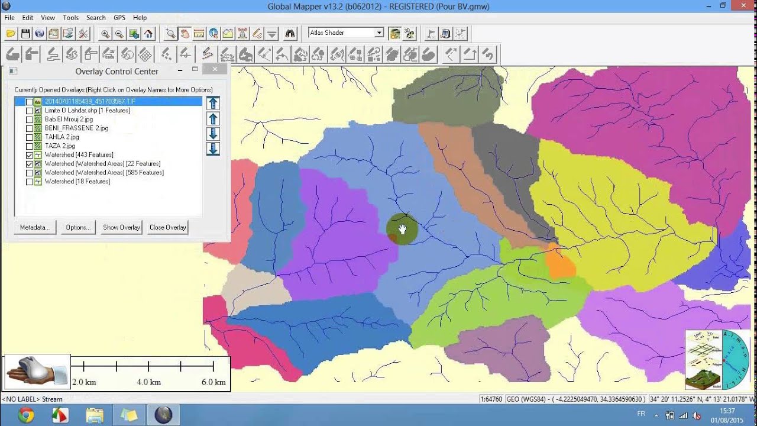Click the small down-triangle toolbar dropdown icon
The height and width of the screenshot is (426, 757).
[x=271, y=34]
